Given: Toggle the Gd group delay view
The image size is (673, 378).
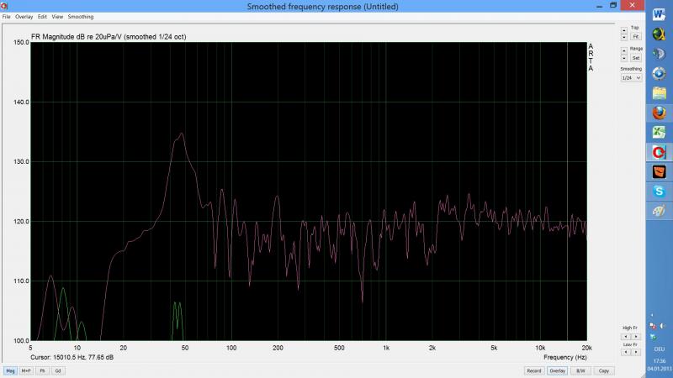Looking at the screenshot, I should [x=58, y=370].
